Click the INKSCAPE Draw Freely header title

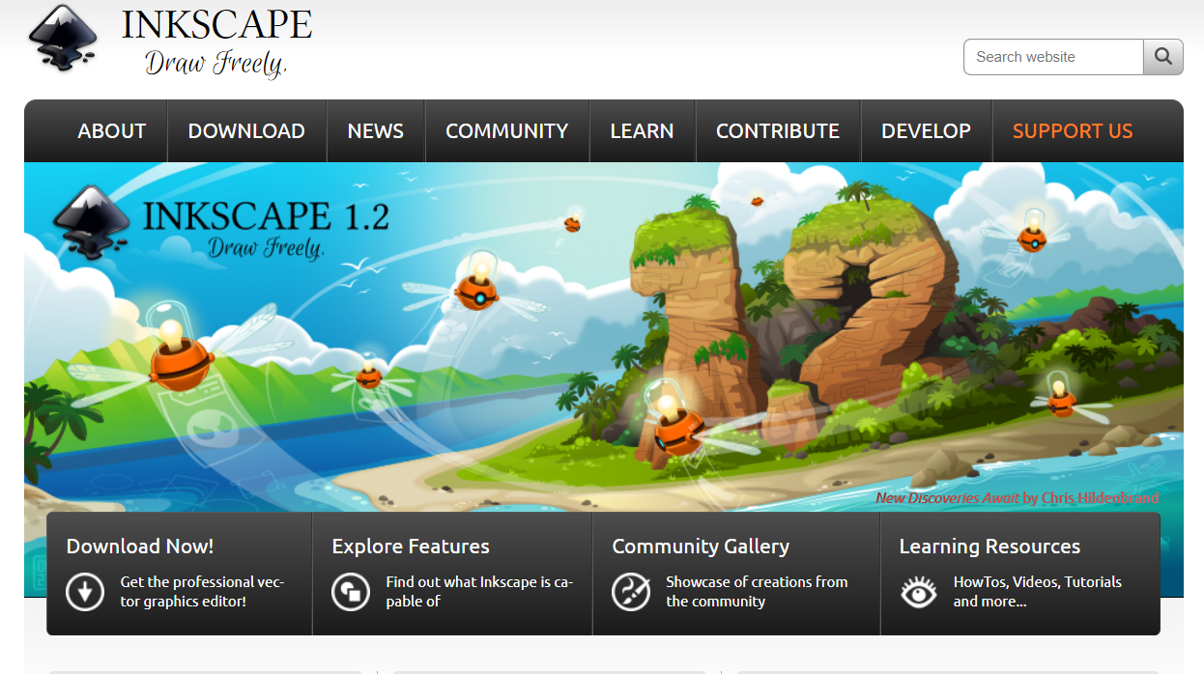click(217, 42)
